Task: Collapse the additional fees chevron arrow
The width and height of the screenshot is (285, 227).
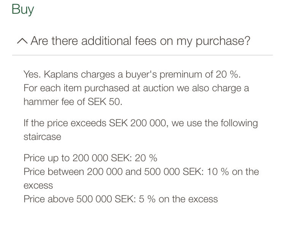Action: click(x=22, y=41)
